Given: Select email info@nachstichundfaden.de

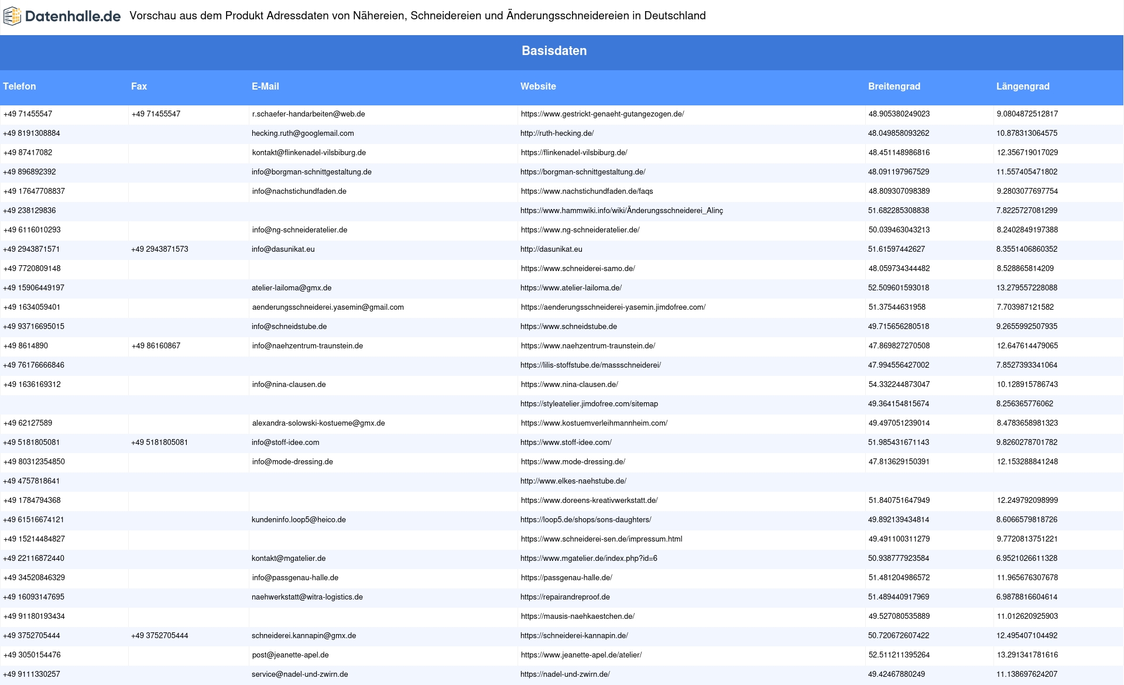Looking at the screenshot, I should (299, 191).
